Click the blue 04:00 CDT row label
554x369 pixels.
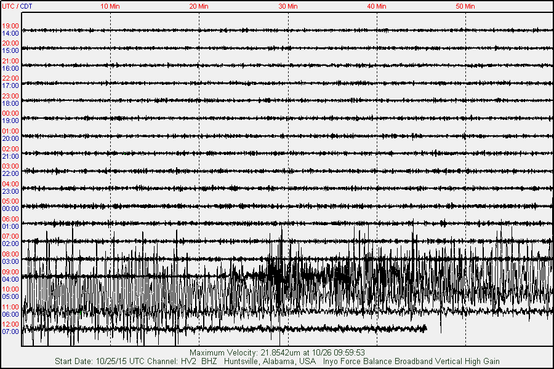(10, 279)
